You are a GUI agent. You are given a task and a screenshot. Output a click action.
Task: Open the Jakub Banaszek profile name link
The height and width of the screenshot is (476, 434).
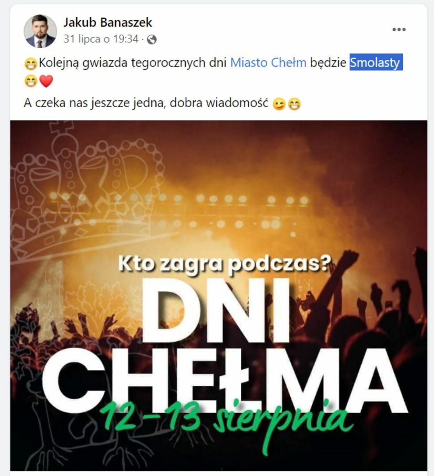click(107, 22)
